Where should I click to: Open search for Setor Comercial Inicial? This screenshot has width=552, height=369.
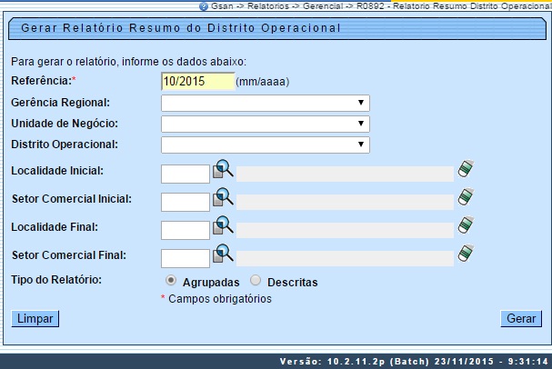pyautogui.click(x=223, y=198)
